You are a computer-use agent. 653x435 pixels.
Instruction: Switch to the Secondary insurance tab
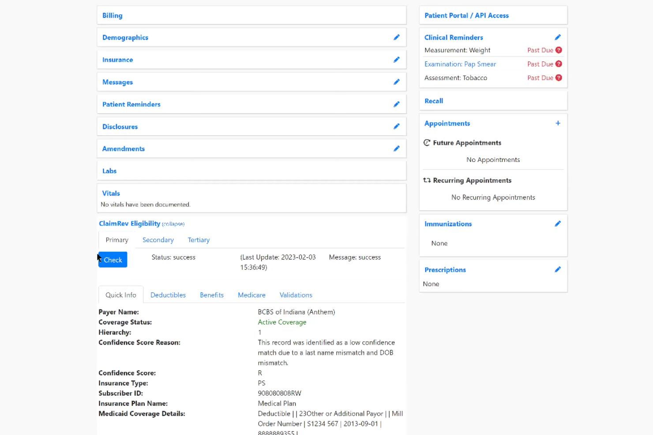pos(158,240)
